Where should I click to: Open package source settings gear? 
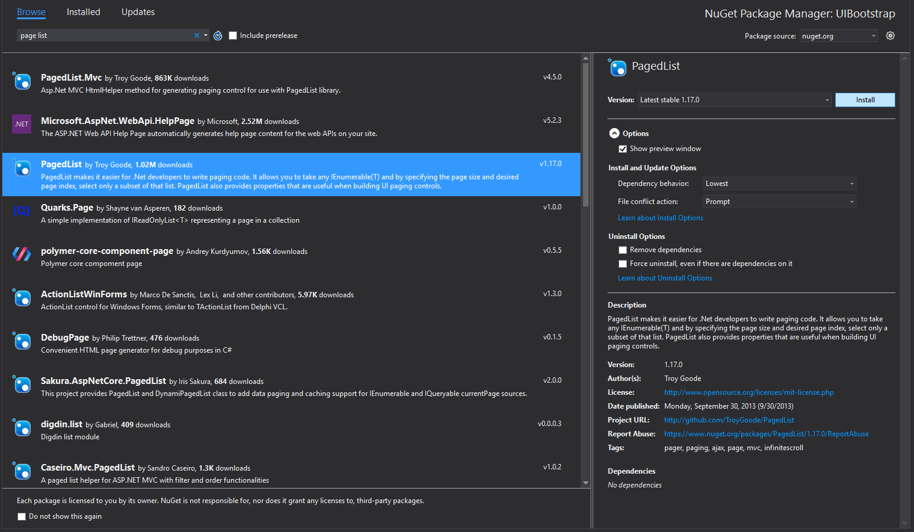pos(891,36)
